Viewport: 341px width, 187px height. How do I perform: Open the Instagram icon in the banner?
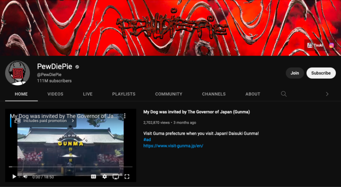(x=332, y=45)
